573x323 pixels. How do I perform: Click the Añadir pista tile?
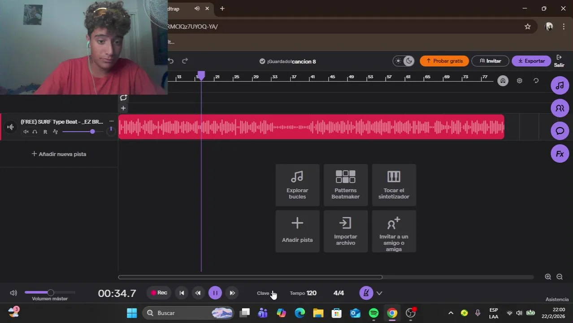[x=297, y=231]
